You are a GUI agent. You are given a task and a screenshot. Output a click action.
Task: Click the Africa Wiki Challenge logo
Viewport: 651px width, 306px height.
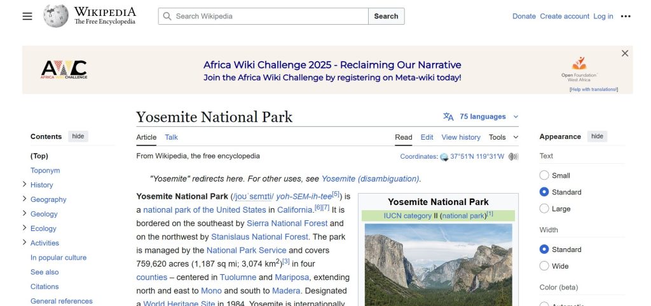[x=64, y=69]
